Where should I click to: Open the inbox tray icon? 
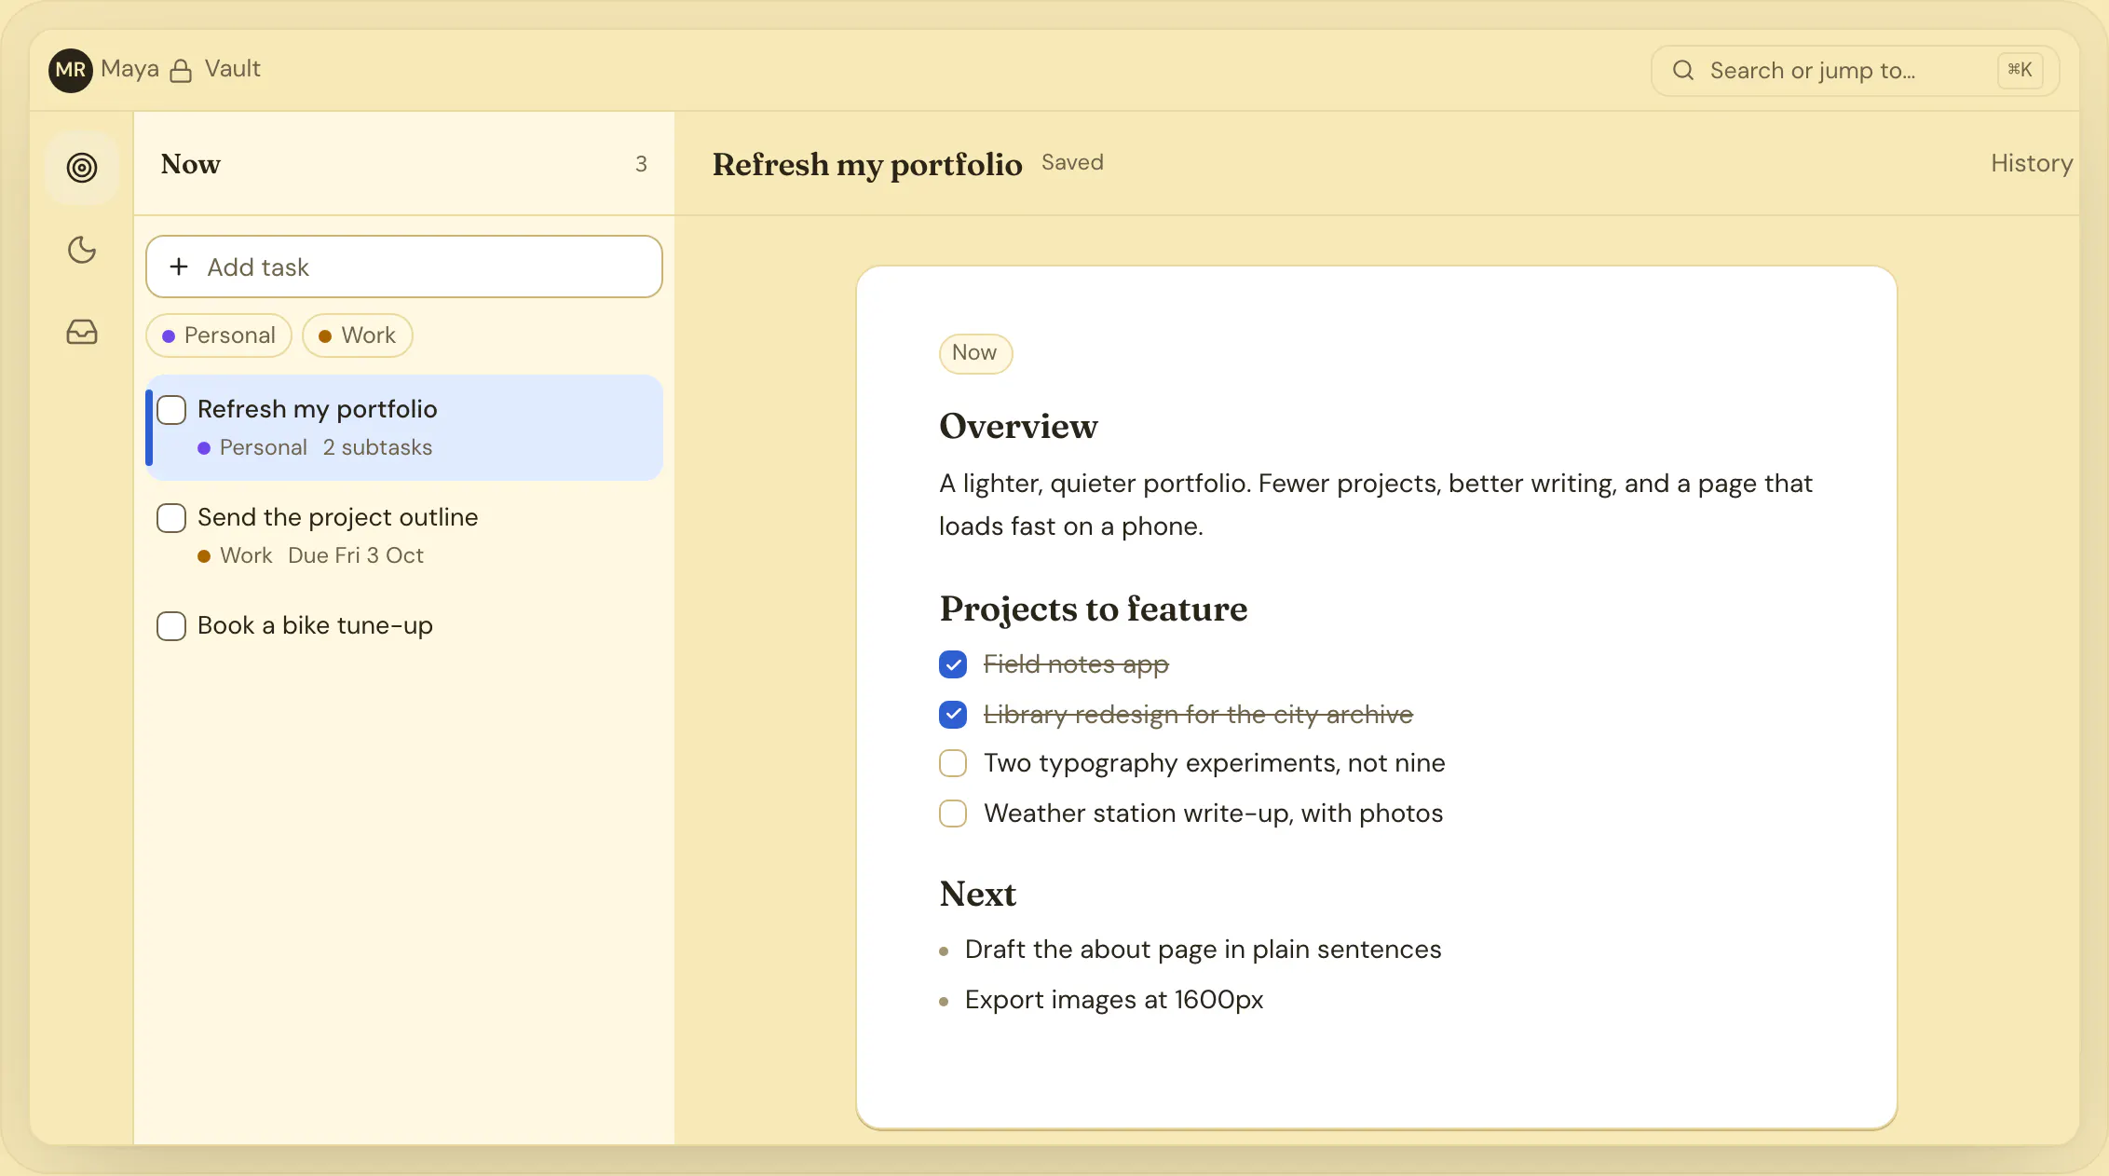point(82,332)
